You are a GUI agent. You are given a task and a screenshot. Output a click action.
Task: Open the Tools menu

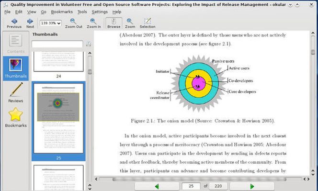pos(82,12)
